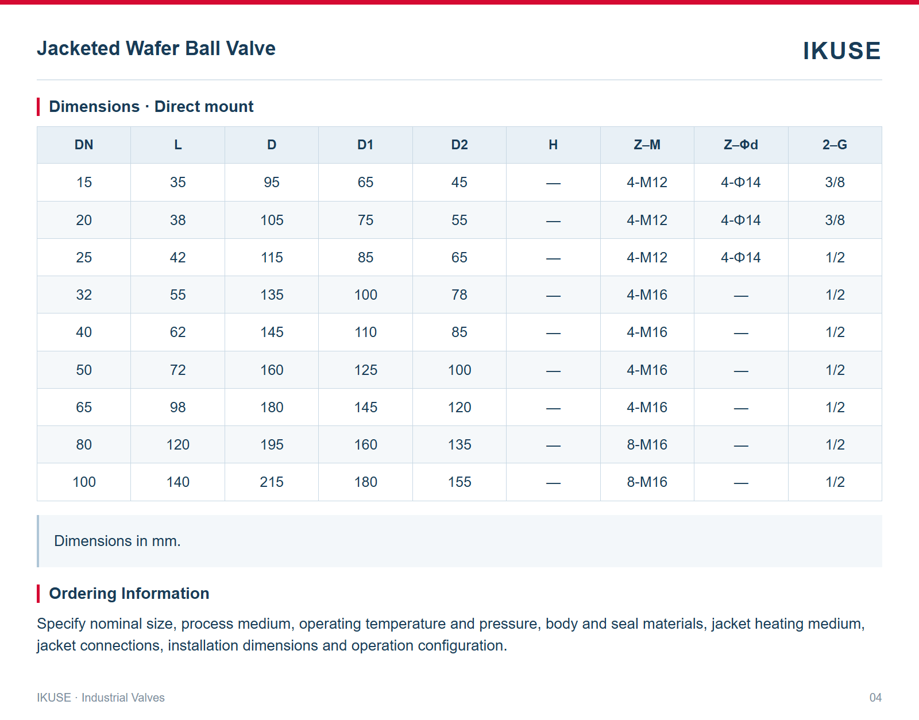Click the 2–G column header
Image resolution: width=919 pixels, height=720 pixels.
click(835, 145)
